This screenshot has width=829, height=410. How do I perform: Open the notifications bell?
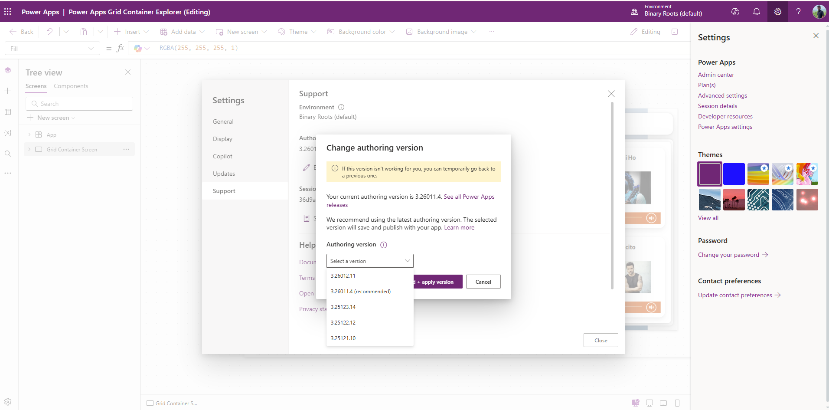757,12
